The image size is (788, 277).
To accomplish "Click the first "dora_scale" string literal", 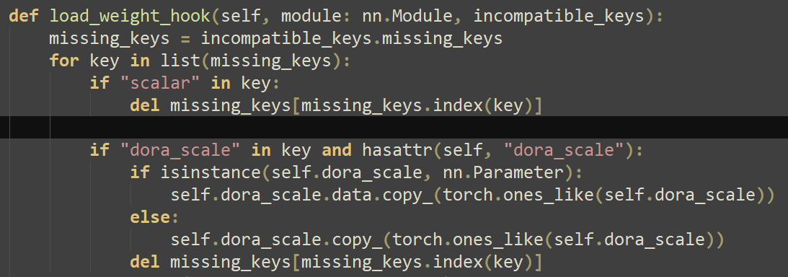I will pyautogui.click(x=181, y=150).
